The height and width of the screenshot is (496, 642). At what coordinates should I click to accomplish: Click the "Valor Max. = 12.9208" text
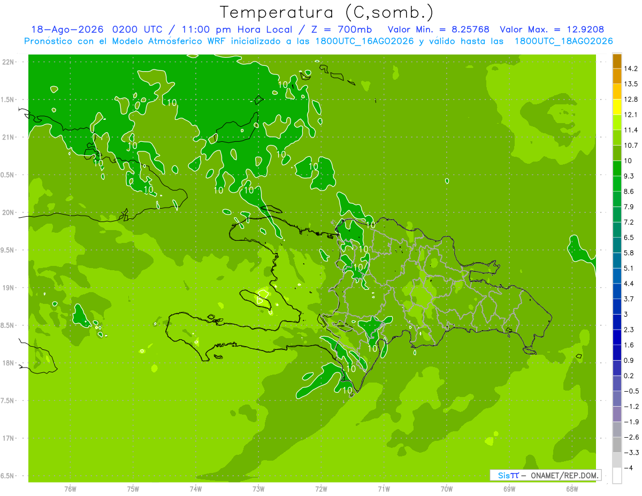[552, 29]
